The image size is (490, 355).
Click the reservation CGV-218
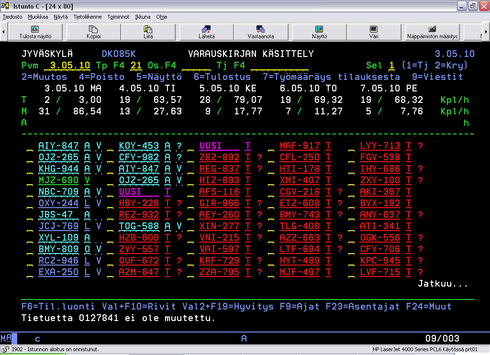pyautogui.click(x=300, y=191)
